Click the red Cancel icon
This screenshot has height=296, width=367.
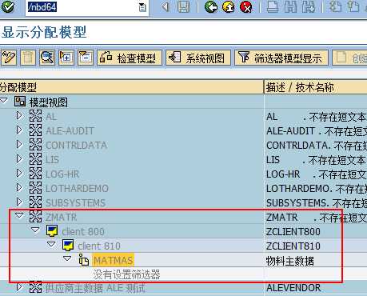click(246, 7)
